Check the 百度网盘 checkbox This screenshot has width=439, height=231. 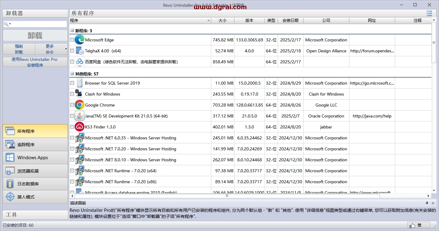tap(72, 62)
